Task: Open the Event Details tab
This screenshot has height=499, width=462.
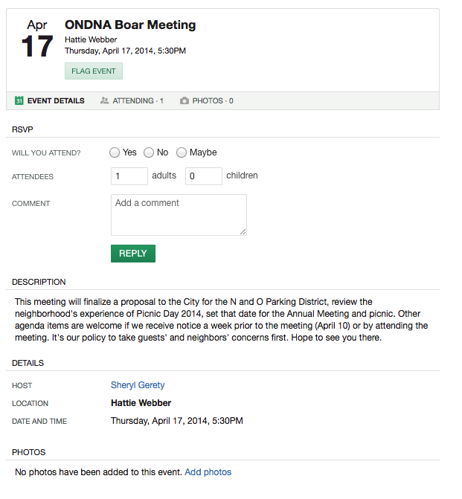Action: coord(50,101)
